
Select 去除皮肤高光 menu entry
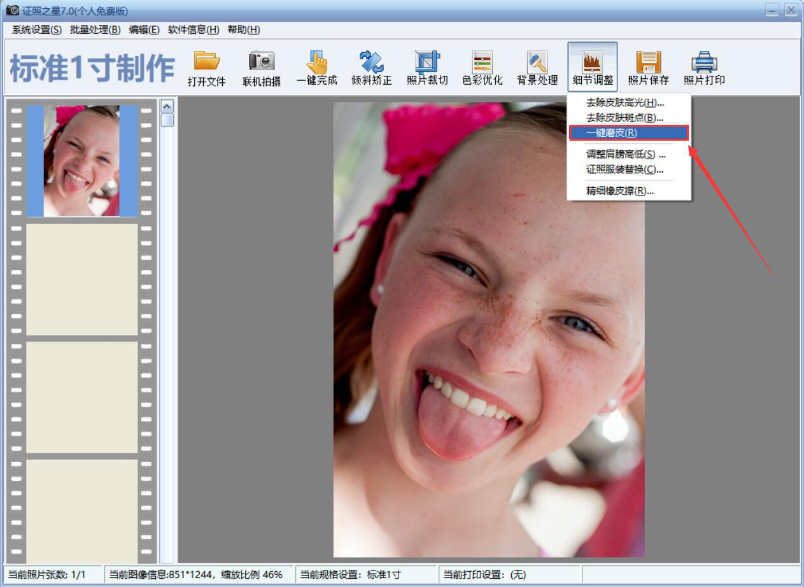pyautogui.click(x=624, y=103)
